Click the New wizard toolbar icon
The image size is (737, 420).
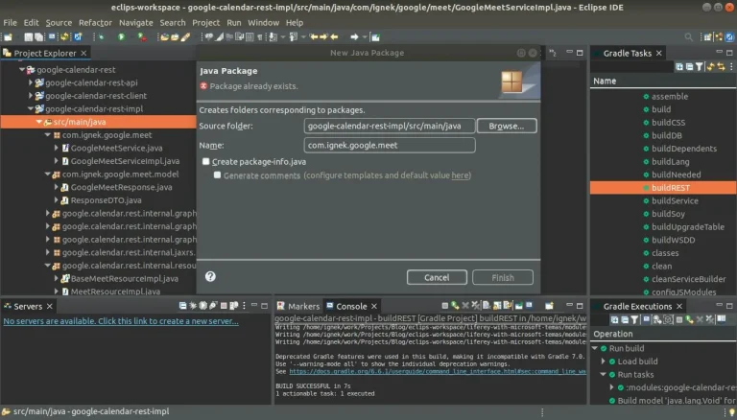click(8, 37)
